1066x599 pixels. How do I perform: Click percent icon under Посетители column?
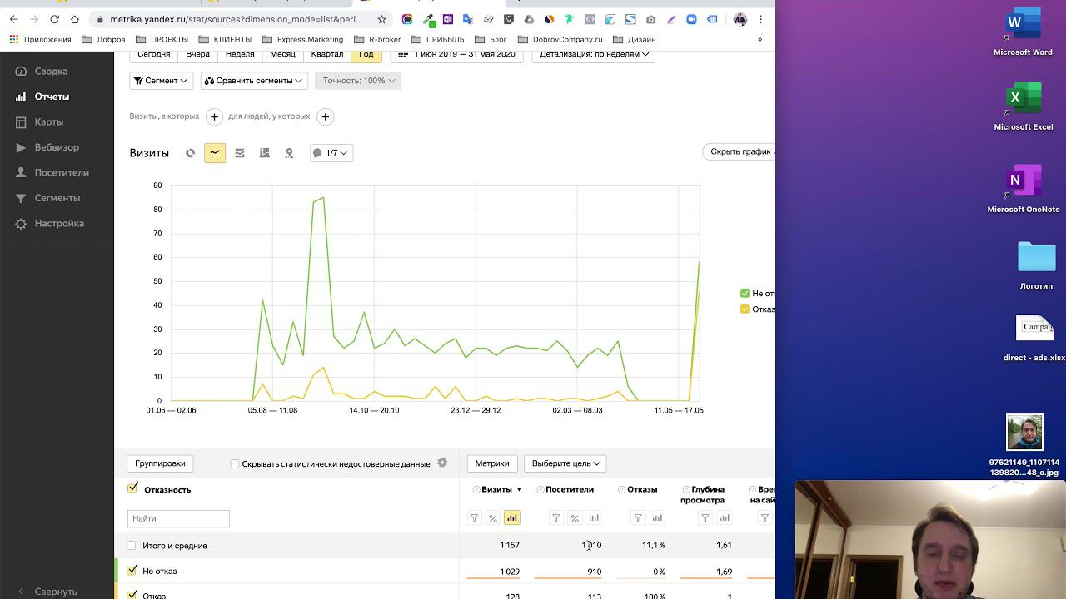[x=575, y=518]
